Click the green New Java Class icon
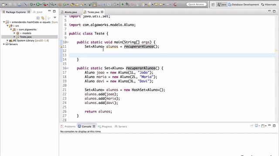 [x=65, y=4]
